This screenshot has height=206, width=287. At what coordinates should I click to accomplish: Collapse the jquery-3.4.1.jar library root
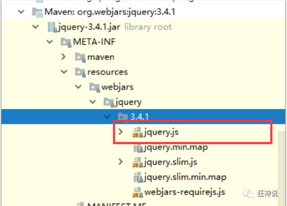[x=35, y=27]
